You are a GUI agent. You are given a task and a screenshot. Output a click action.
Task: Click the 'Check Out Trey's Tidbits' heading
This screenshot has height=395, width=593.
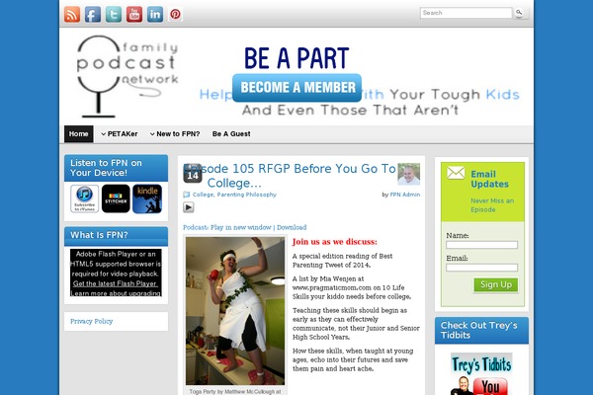(x=478, y=331)
